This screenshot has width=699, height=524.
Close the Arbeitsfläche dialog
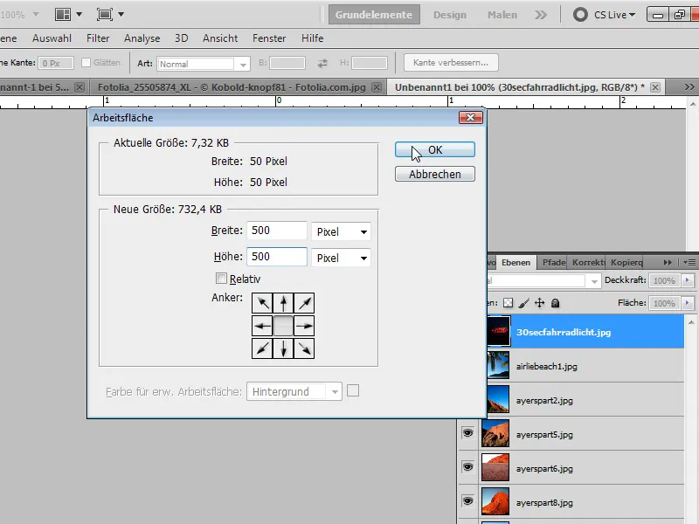[471, 117]
